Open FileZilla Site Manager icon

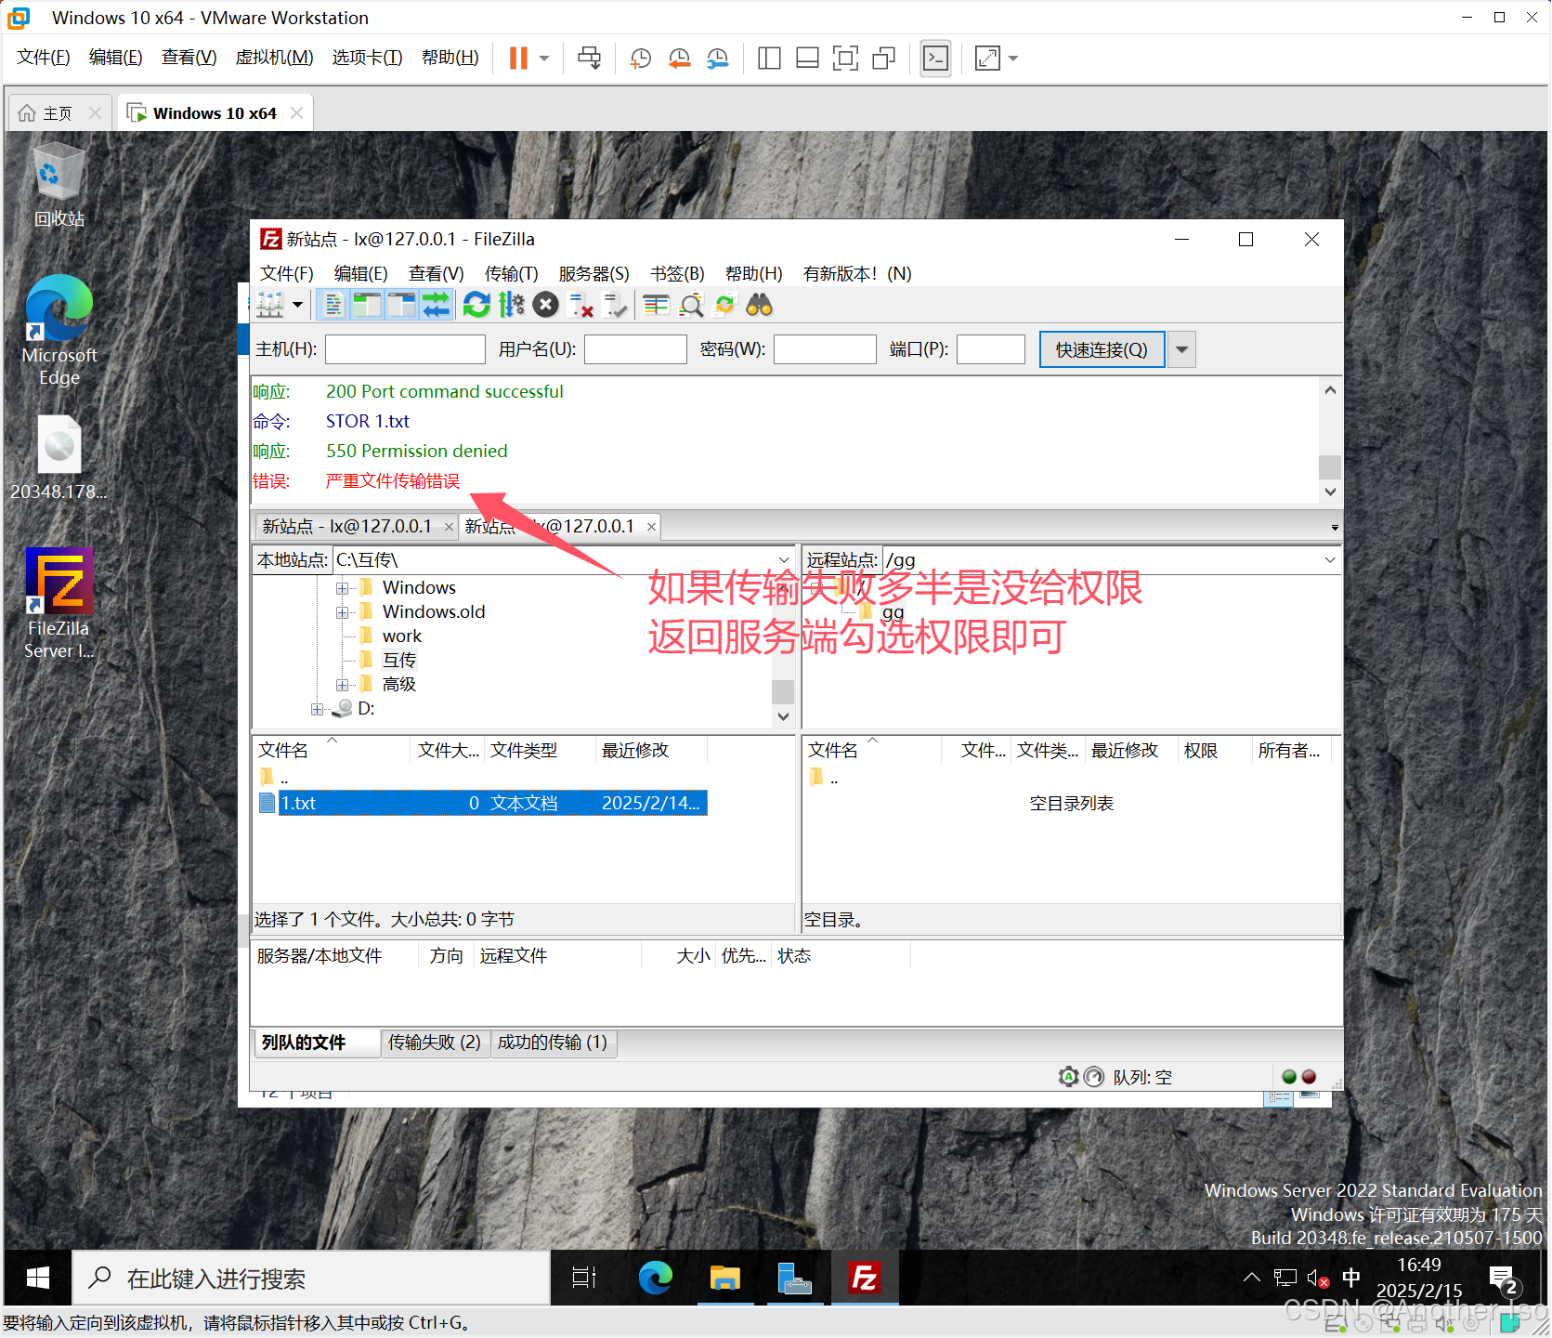[270, 305]
